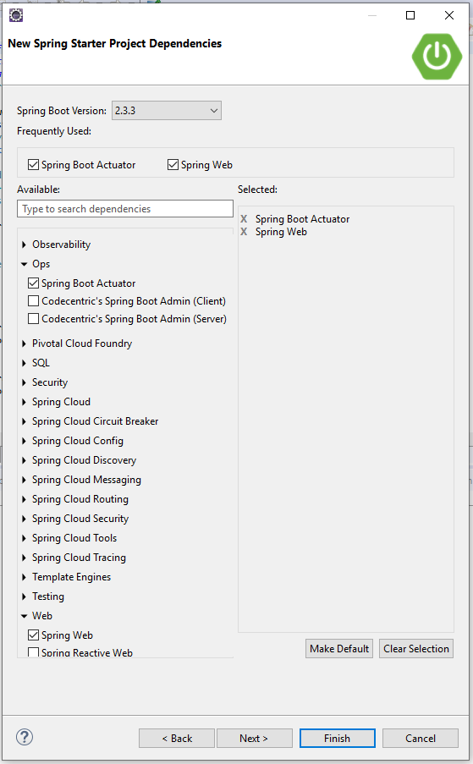Viewport: 473px width, 764px height.
Task: Expand Spring Cloud Config category
Action: 24,441
